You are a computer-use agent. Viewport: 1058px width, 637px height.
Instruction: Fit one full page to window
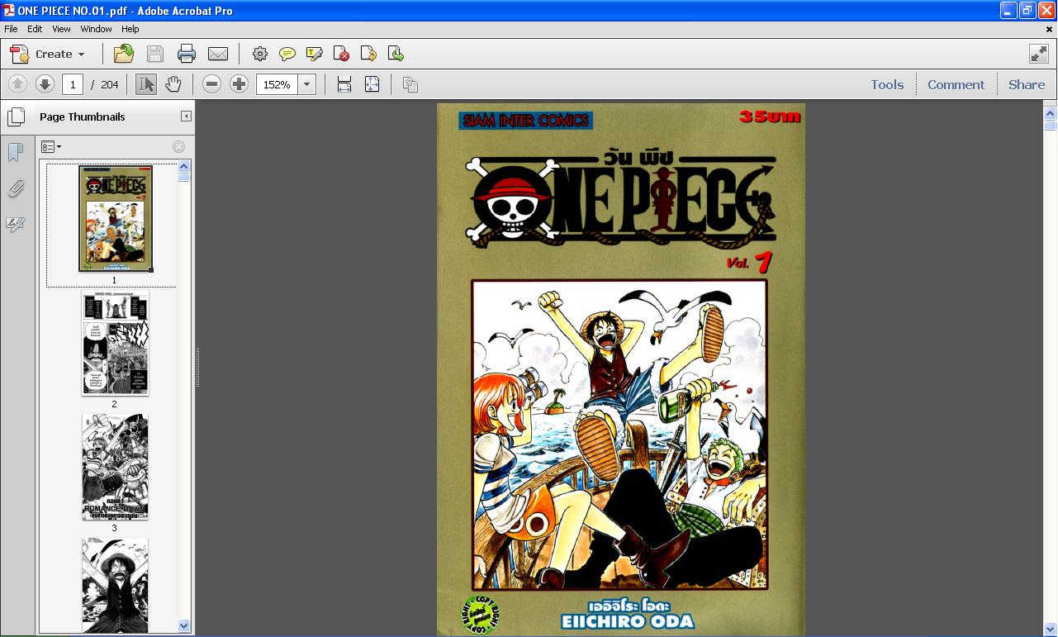point(372,84)
